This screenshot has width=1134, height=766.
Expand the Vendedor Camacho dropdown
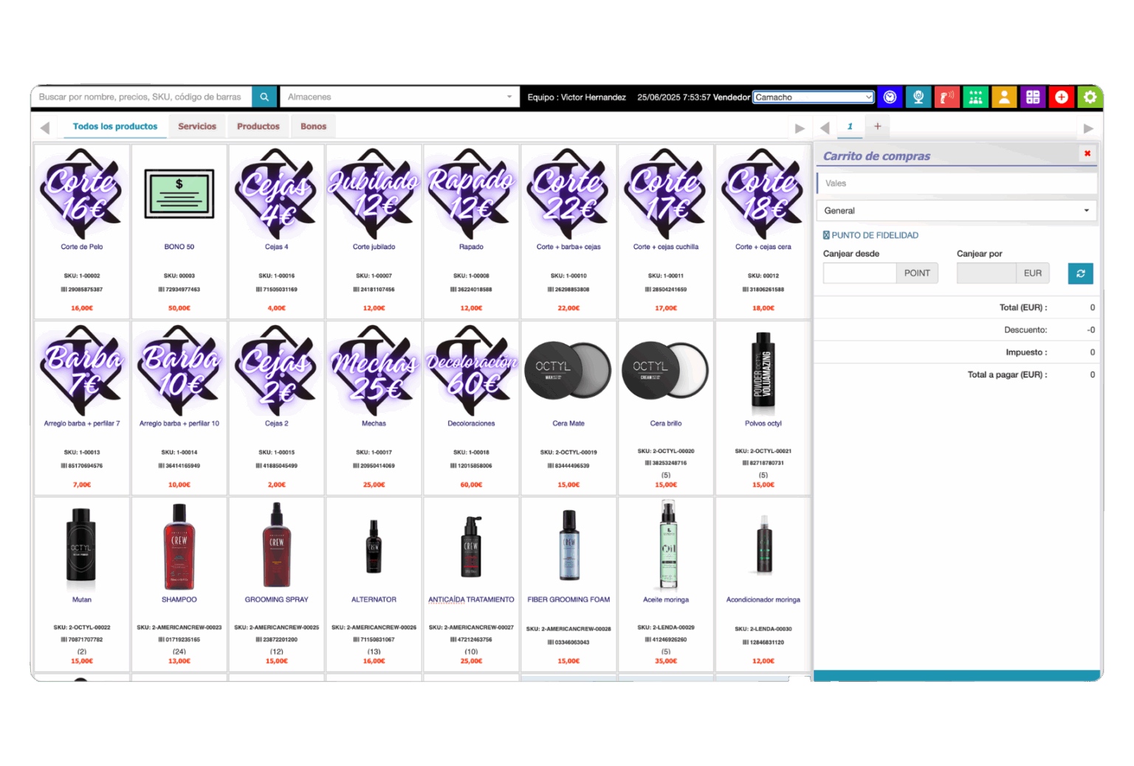pos(814,97)
